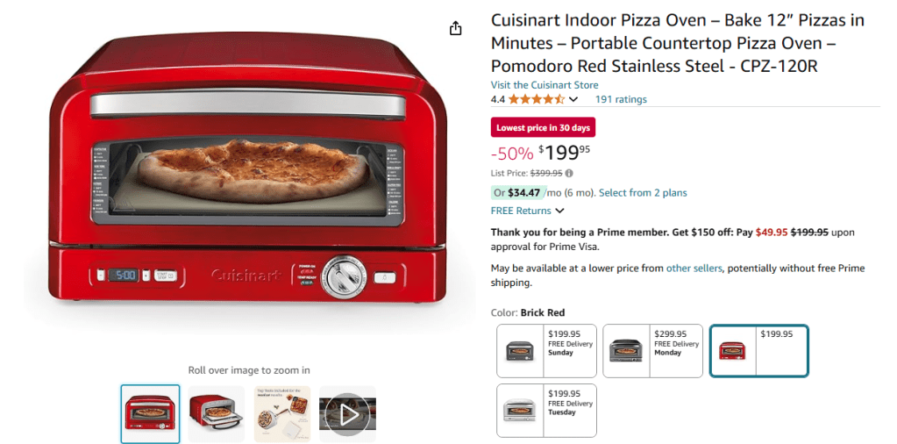Open the 'other sellers' link
Image resolution: width=897 pixels, height=444 pixels.
point(693,269)
